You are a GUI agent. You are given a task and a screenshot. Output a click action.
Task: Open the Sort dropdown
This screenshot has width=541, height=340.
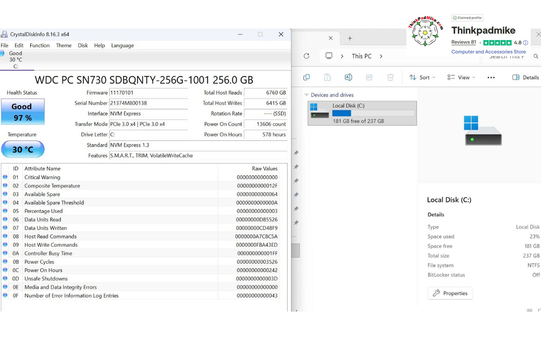[422, 78]
